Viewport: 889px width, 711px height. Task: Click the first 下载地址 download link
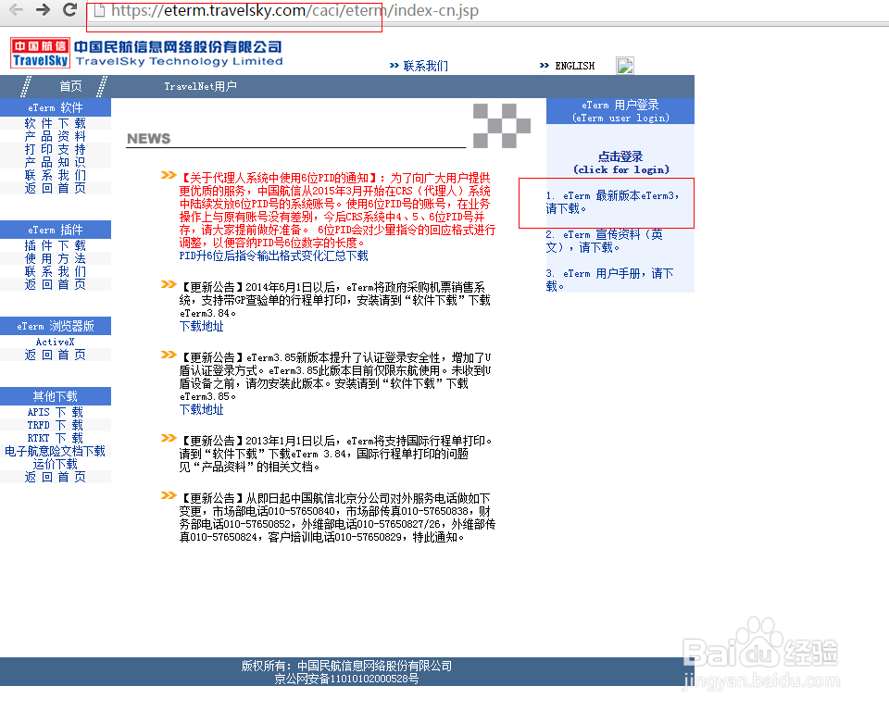click(200, 326)
